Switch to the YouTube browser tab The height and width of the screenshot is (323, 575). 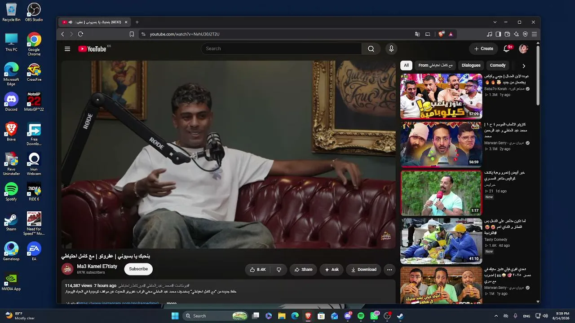tap(95, 22)
